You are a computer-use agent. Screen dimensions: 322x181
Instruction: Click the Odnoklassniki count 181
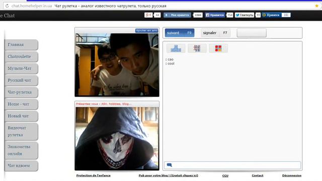[286, 15]
